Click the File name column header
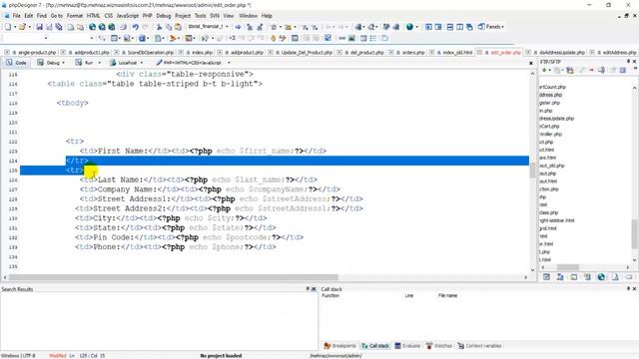Viewport: 639px width, 359px height. (447, 295)
